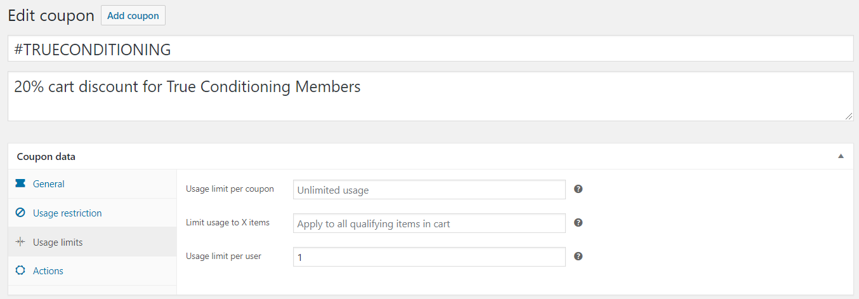Select the Usage limits tab
859x299 pixels.
58,243
